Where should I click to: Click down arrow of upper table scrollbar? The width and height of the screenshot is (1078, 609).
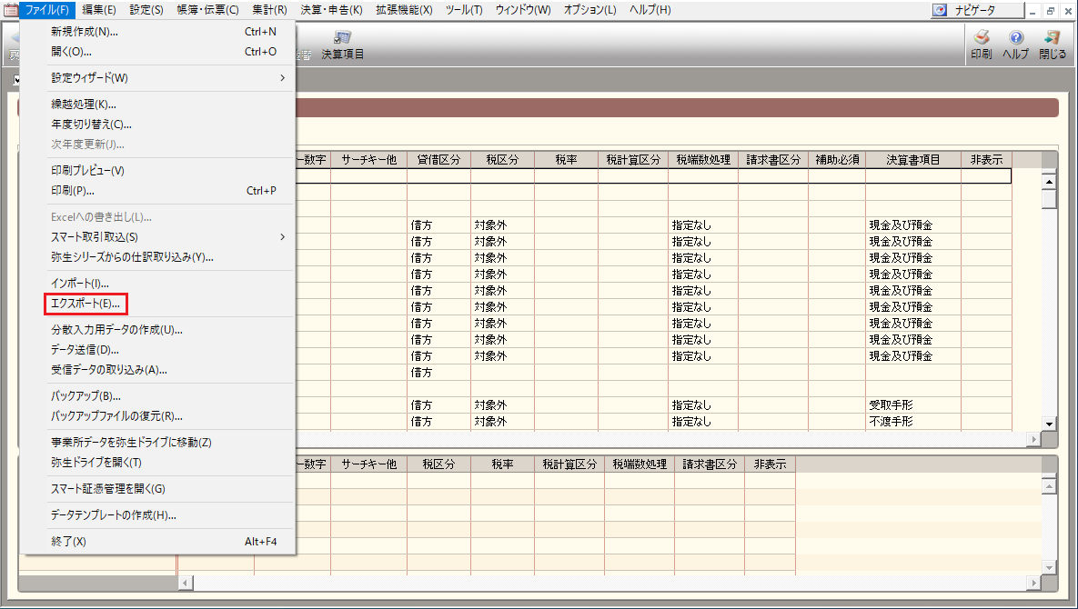pos(1049,424)
